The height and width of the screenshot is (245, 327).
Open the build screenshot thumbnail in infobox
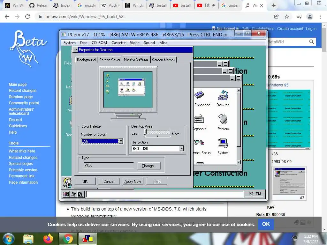[289, 181]
